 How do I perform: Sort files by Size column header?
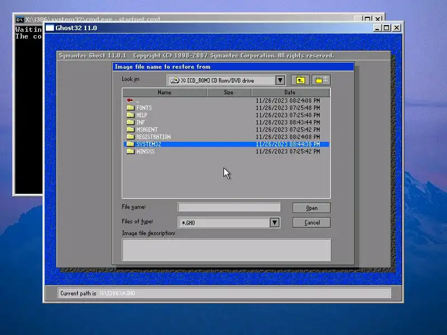[229, 92]
